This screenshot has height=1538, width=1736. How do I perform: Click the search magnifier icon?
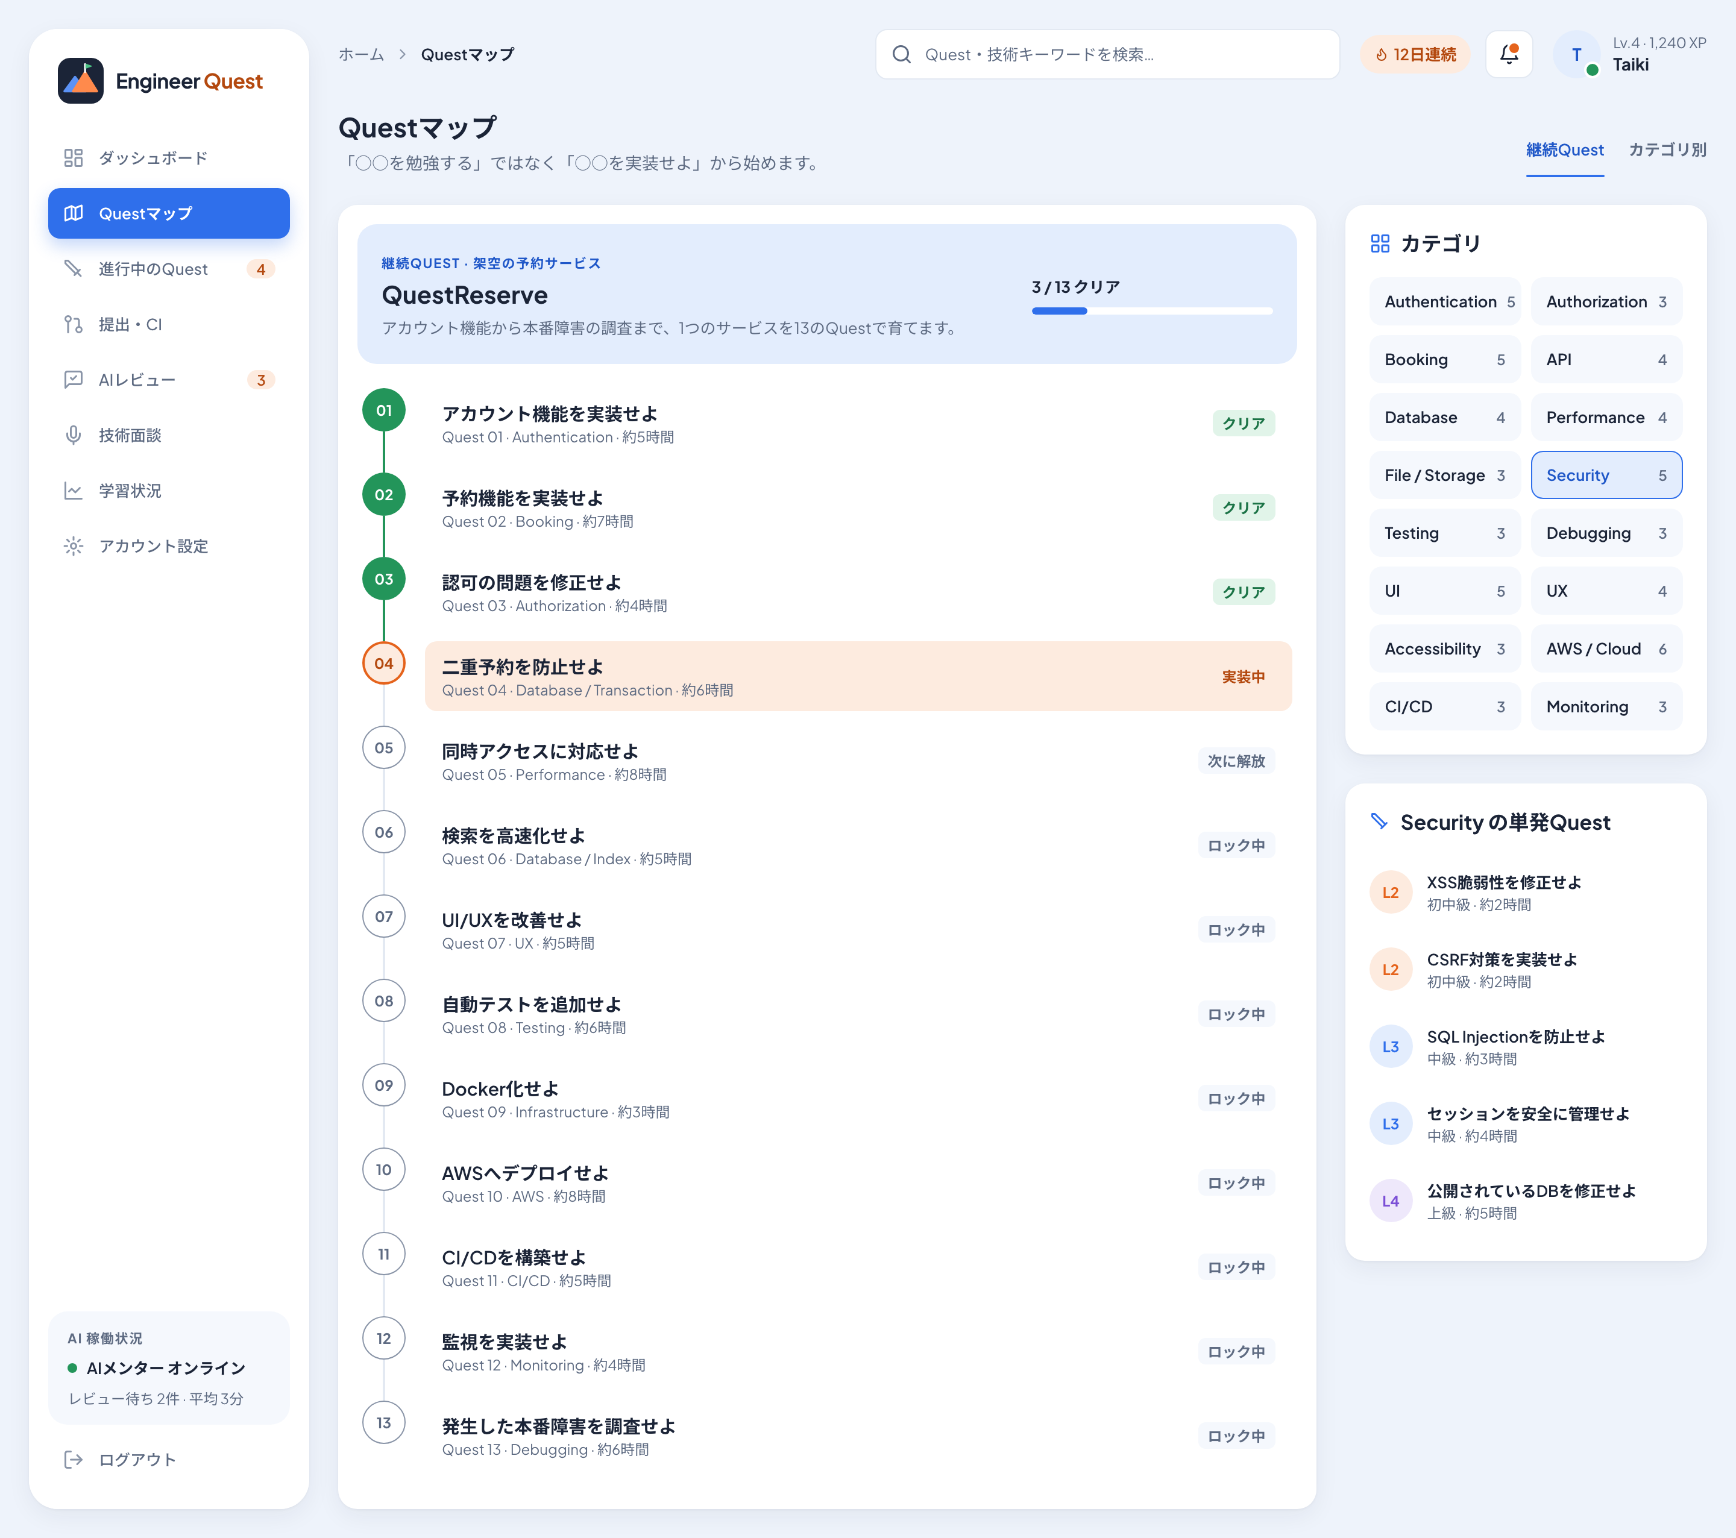point(901,54)
